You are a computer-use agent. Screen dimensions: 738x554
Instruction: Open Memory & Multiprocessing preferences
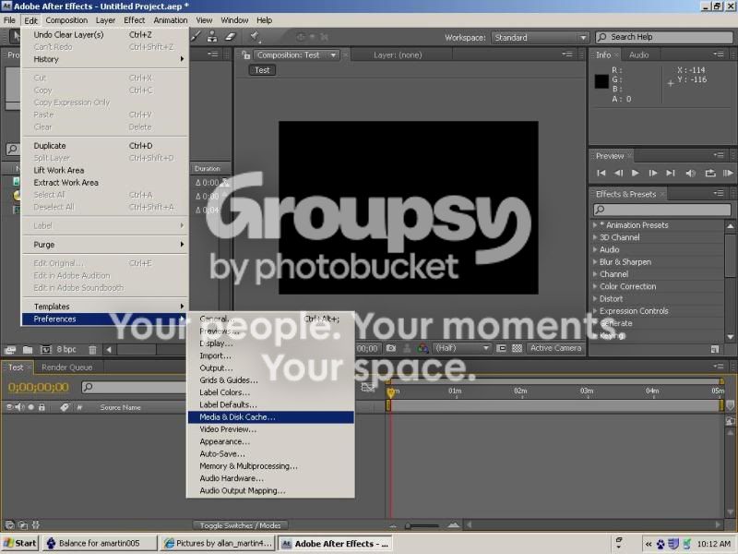point(270,466)
